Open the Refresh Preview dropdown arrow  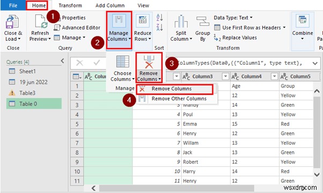pos(49,39)
